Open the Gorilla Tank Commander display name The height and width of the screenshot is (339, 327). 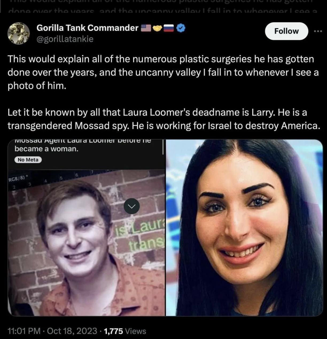click(x=87, y=28)
